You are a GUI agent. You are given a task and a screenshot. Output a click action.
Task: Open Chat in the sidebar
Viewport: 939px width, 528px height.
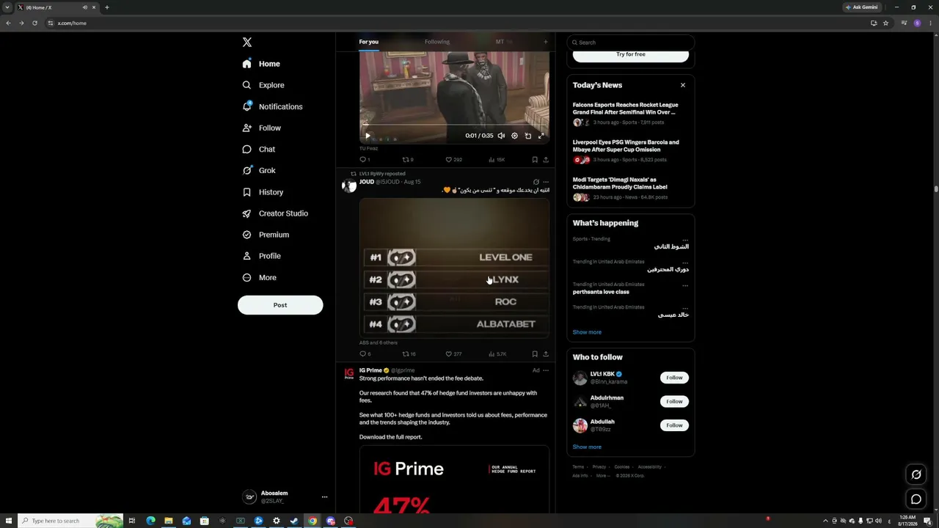click(x=259, y=149)
